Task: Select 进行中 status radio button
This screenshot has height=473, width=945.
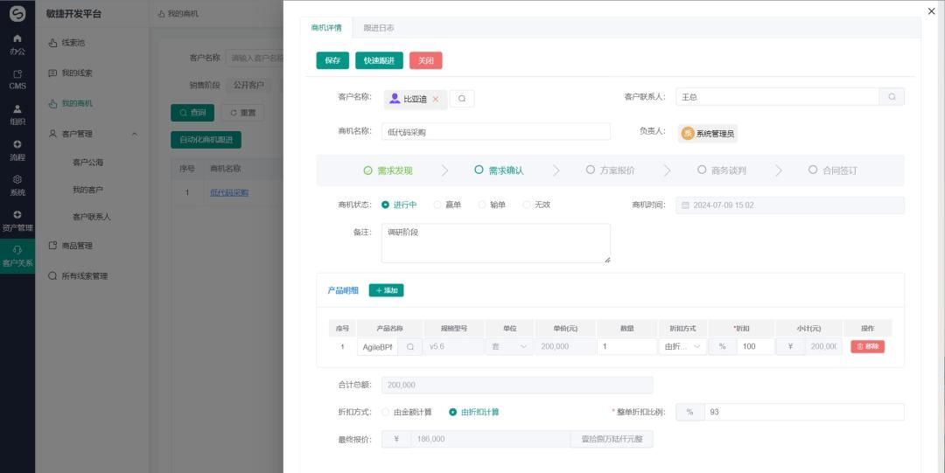Action: pyautogui.click(x=385, y=205)
